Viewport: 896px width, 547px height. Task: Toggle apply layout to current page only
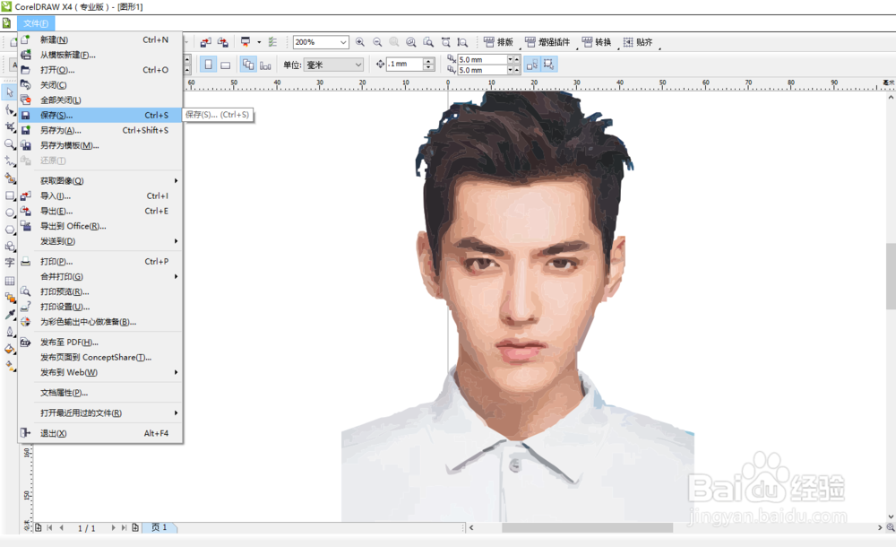[x=265, y=65]
